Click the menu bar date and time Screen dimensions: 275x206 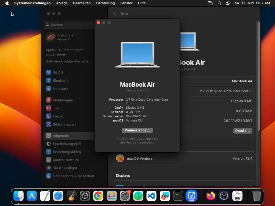[252, 3]
